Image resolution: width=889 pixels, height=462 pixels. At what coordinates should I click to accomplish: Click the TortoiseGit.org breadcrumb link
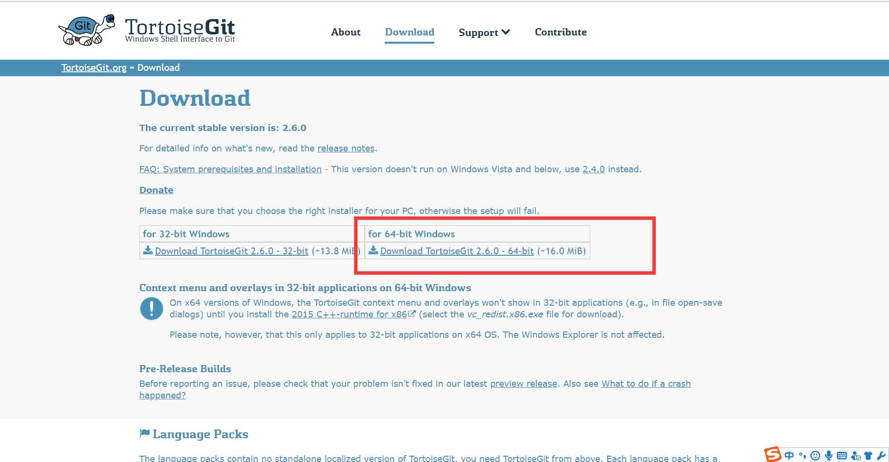coord(94,67)
